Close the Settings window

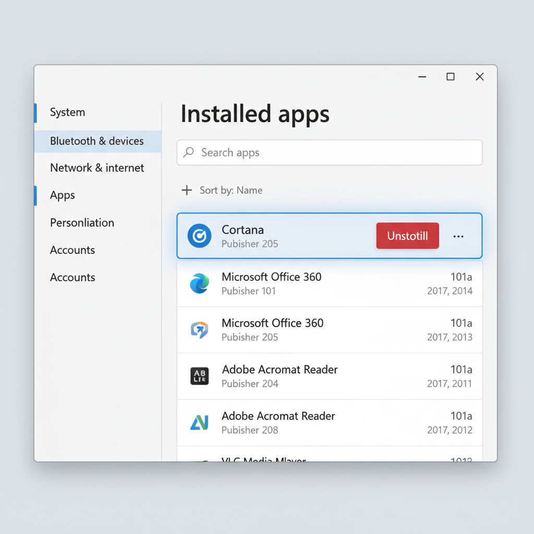click(x=480, y=77)
